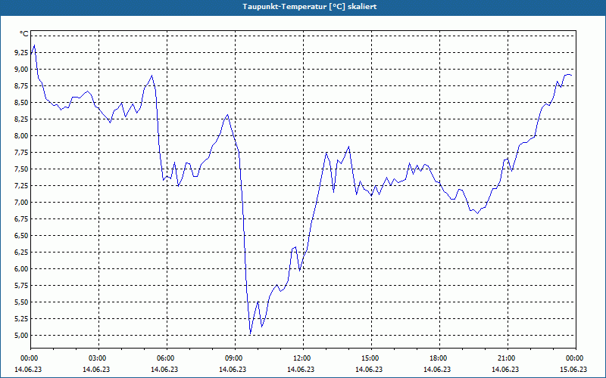The width and height of the screenshot is (606, 378).
Task: Click the "00:00" label above 15.06.23
Action: tap(576, 358)
